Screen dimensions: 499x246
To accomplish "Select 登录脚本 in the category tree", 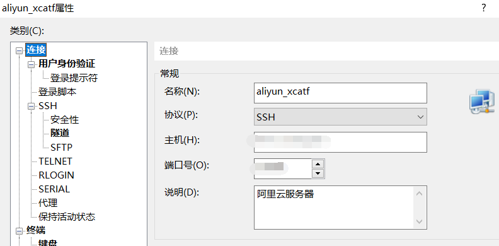I will [57, 92].
